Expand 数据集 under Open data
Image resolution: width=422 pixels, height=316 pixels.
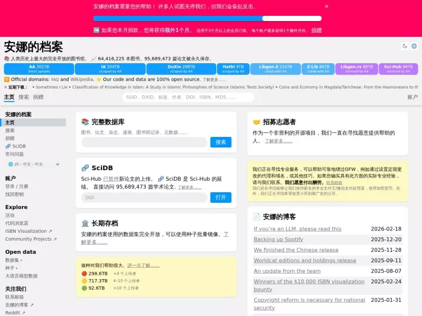(x=14, y=260)
